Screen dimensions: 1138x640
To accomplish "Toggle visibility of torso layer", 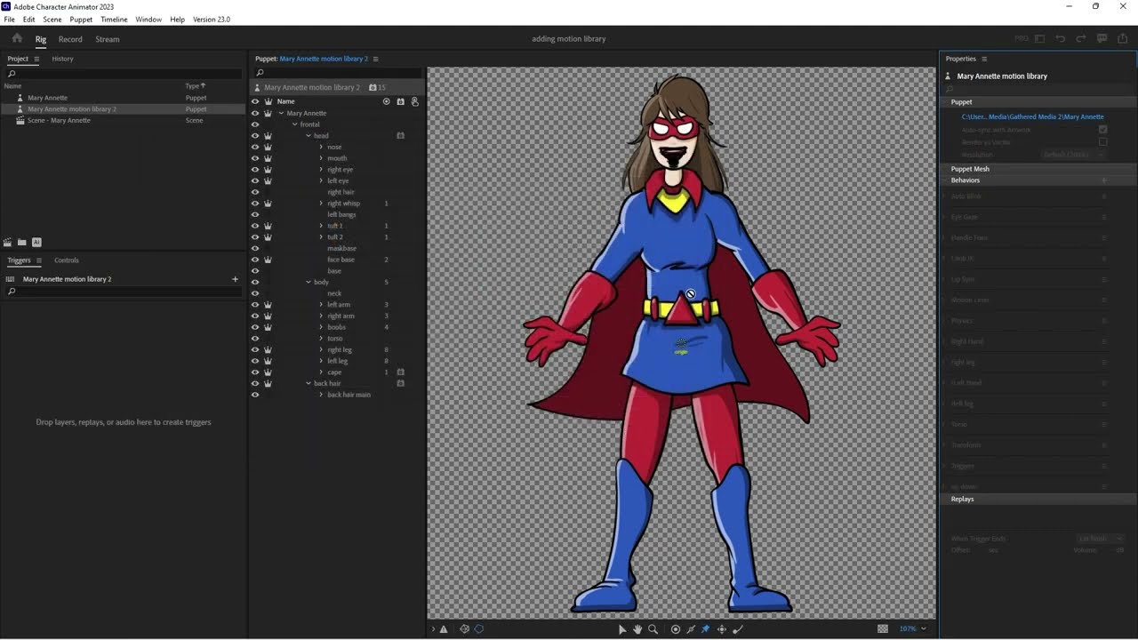I will (x=255, y=339).
